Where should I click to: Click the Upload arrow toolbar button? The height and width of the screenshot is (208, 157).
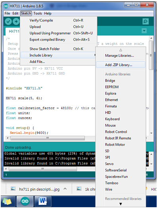[16, 21]
